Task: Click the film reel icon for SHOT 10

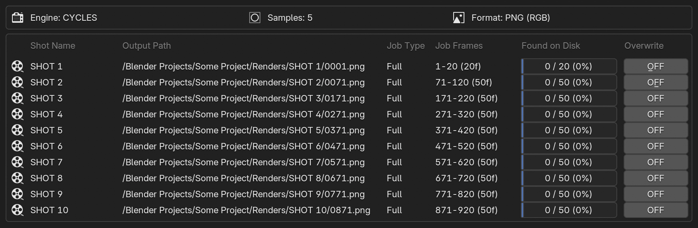Action: 17,210
